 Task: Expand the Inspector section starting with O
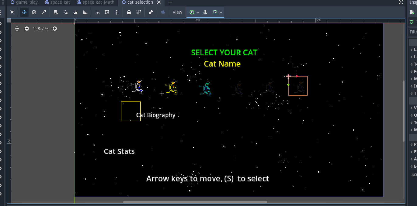point(414,115)
